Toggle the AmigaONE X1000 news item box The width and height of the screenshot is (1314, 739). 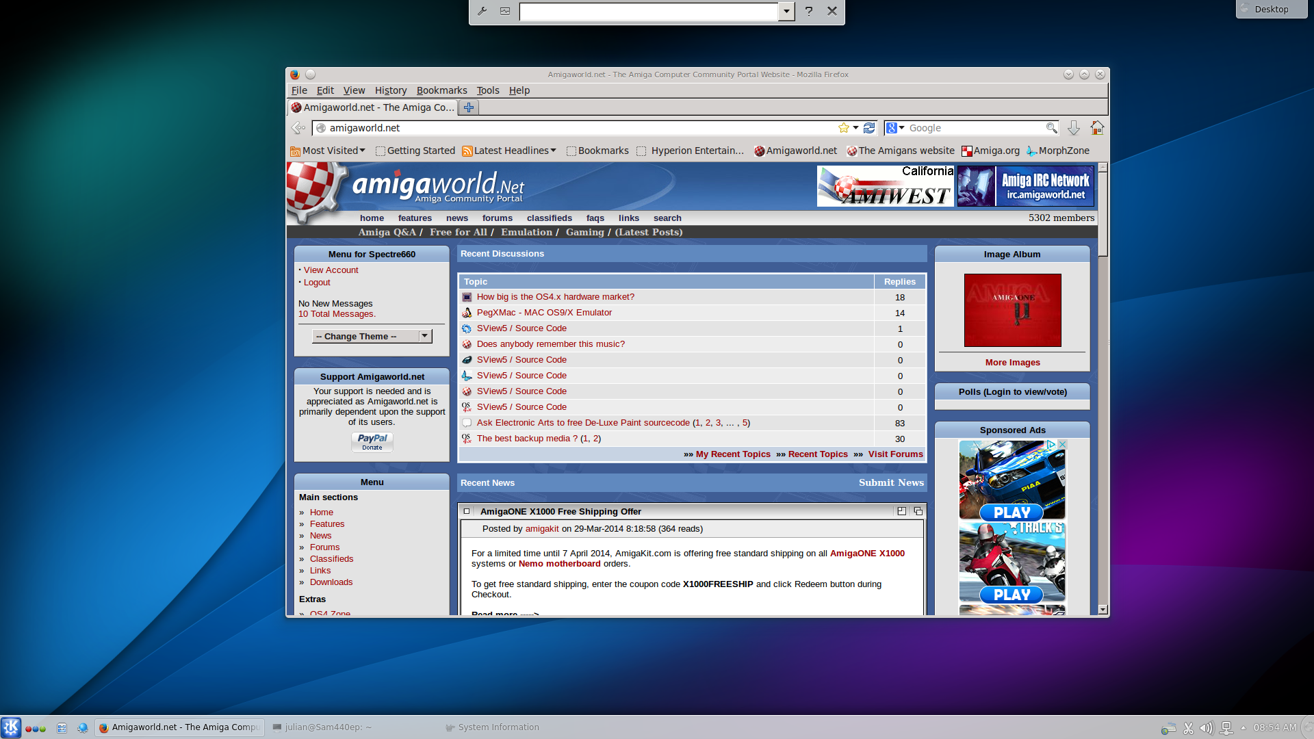[467, 511]
